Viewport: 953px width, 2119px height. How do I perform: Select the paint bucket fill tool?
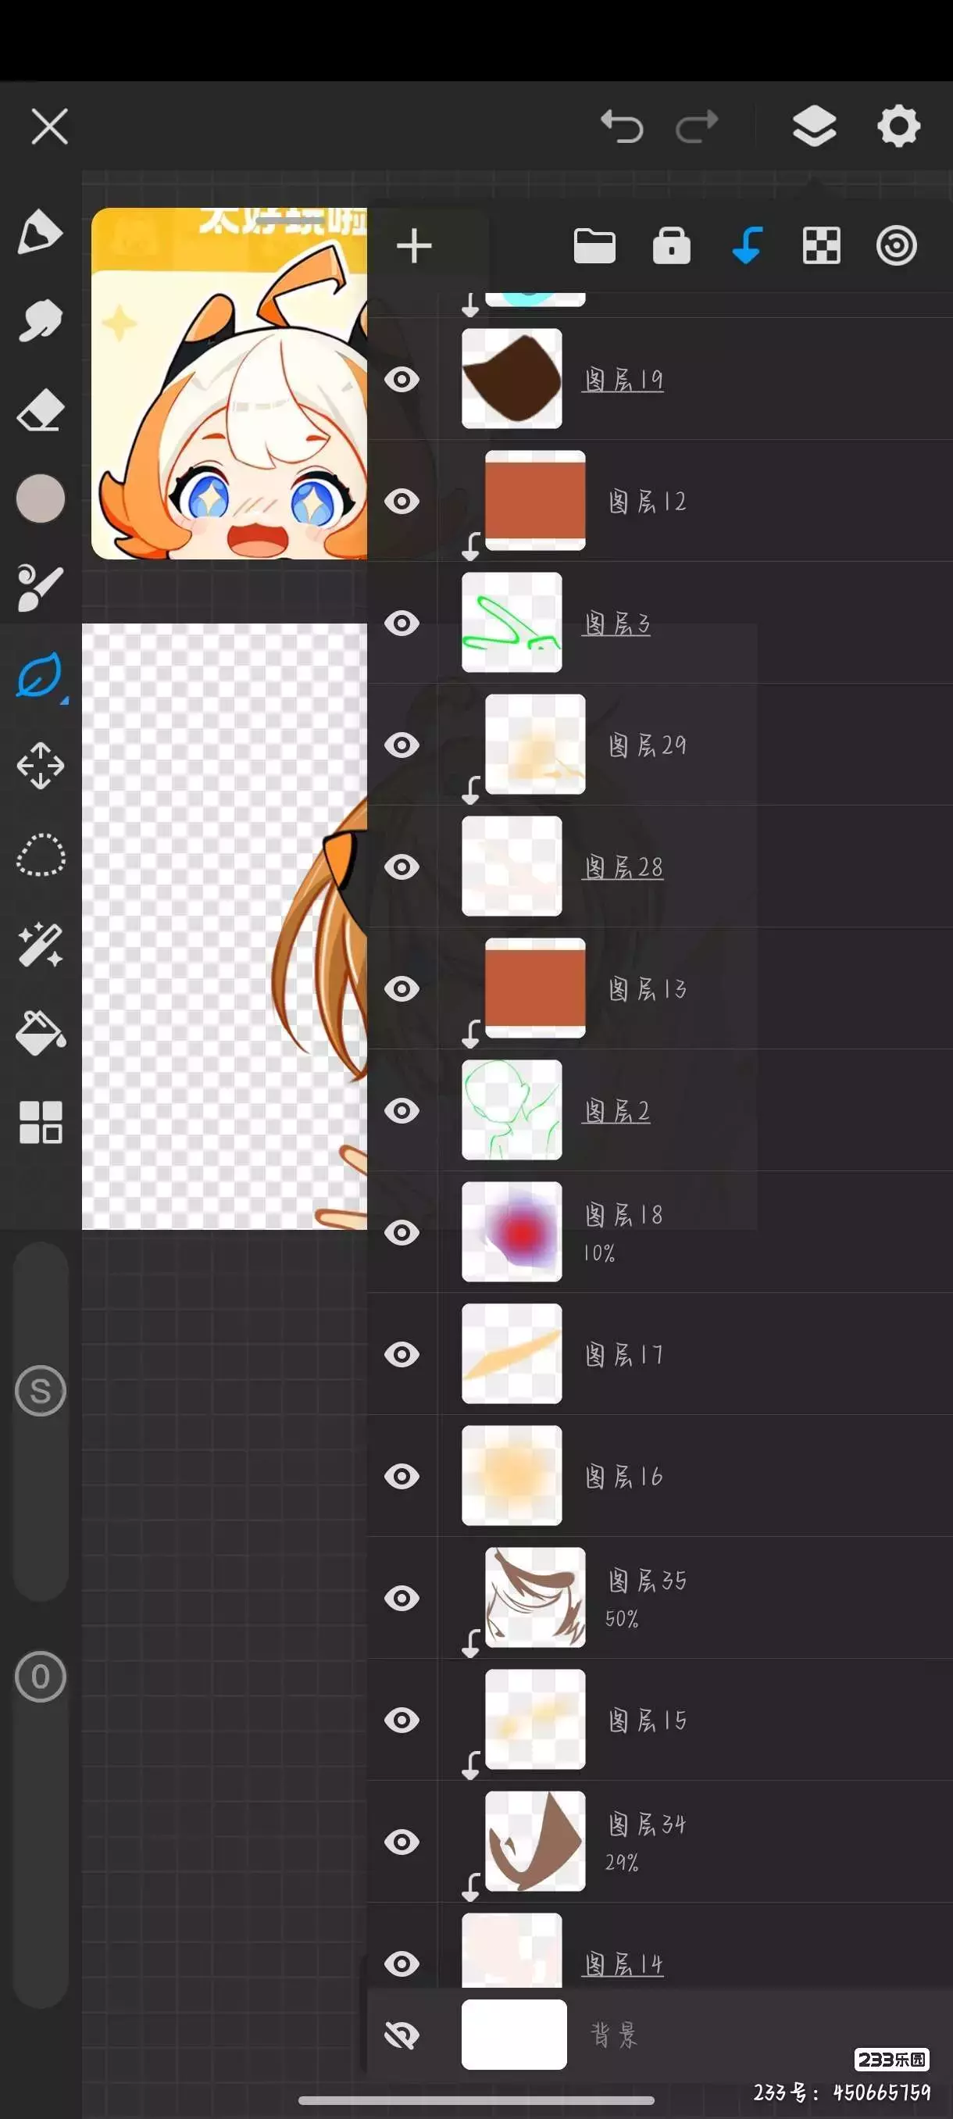coord(41,1033)
